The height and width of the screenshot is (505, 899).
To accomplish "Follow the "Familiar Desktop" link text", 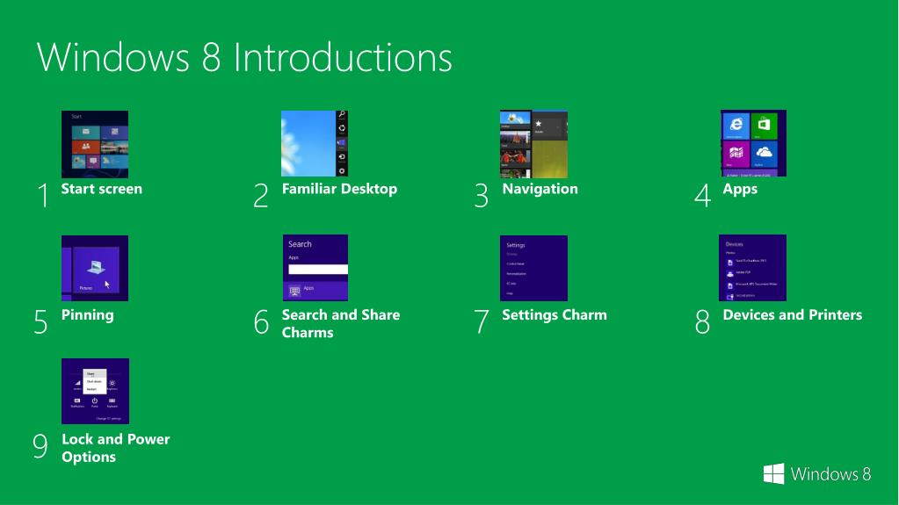I will click(339, 189).
